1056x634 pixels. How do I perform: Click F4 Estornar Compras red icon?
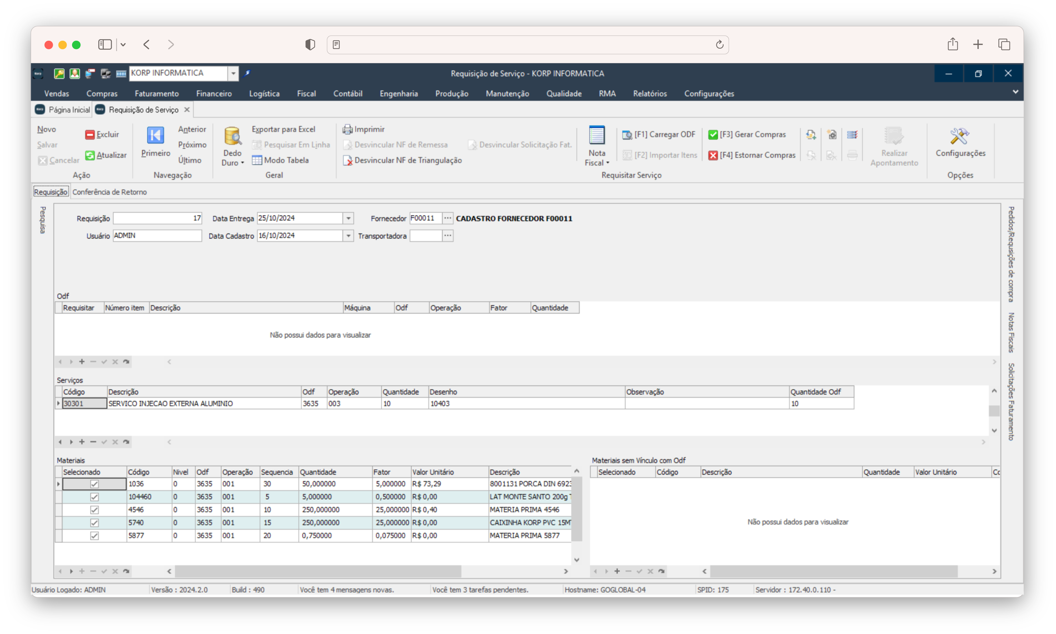713,156
